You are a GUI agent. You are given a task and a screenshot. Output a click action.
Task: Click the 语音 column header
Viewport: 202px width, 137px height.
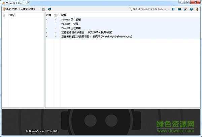pyautogui.click(x=48, y=15)
